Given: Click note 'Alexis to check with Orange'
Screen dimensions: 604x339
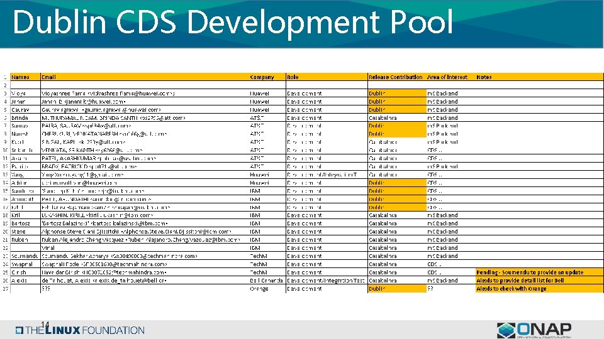Looking at the screenshot, I should pos(512,288).
